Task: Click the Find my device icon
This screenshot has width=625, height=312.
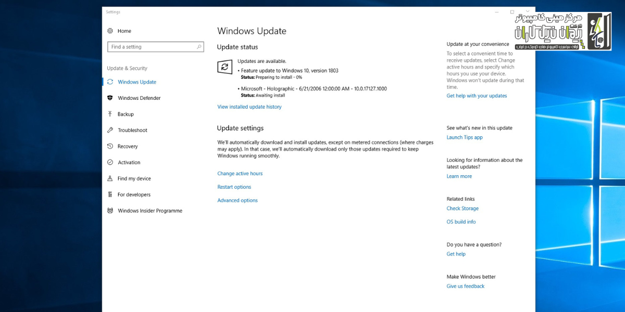Action: (110, 178)
